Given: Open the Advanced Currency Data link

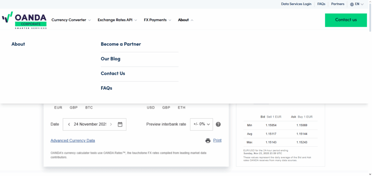Looking at the screenshot, I should tap(73, 140).
